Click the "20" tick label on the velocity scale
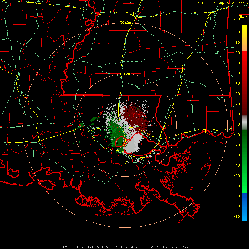 238,104
